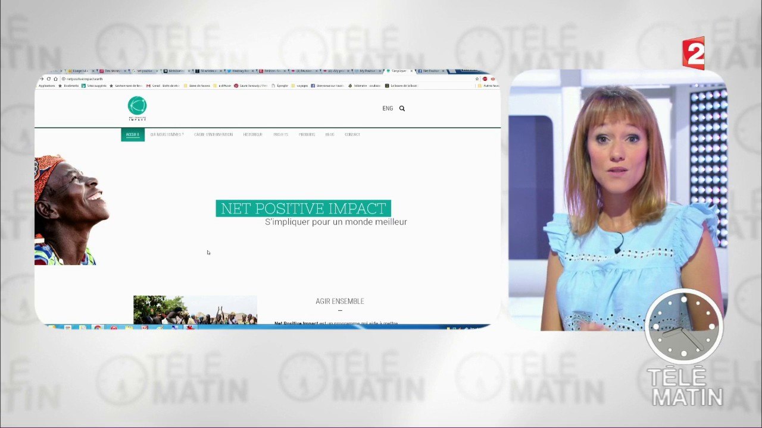
Task: Open the Bookmarks star bookmark
Action: pos(68,86)
